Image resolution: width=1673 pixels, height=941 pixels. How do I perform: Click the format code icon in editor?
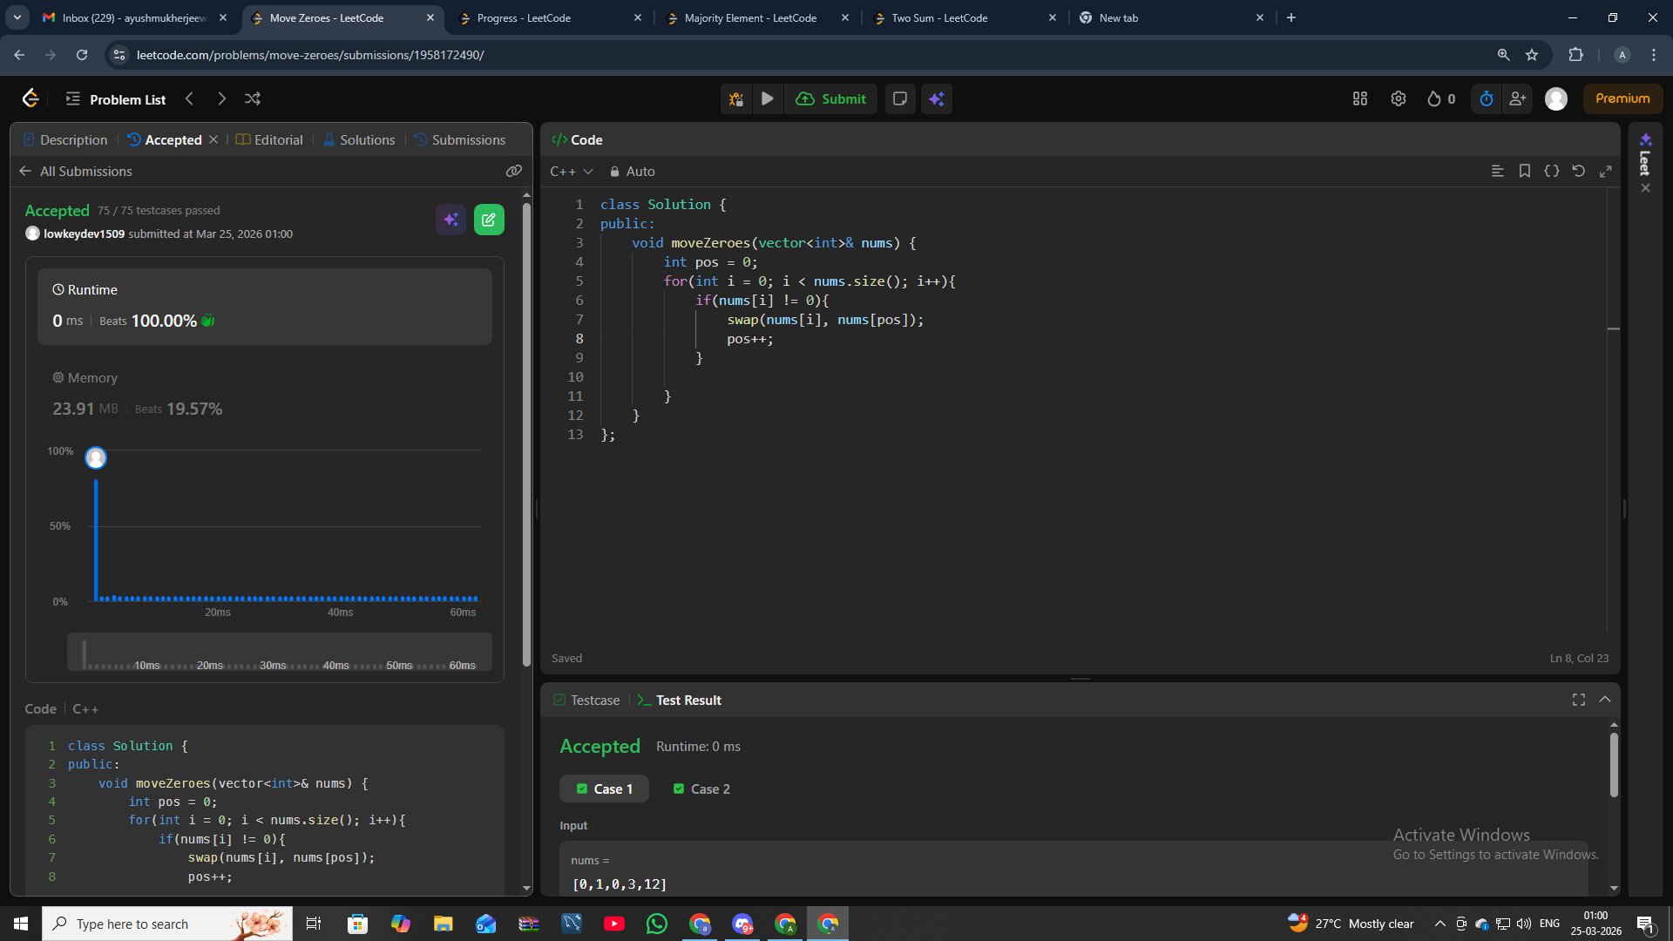point(1497,172)
